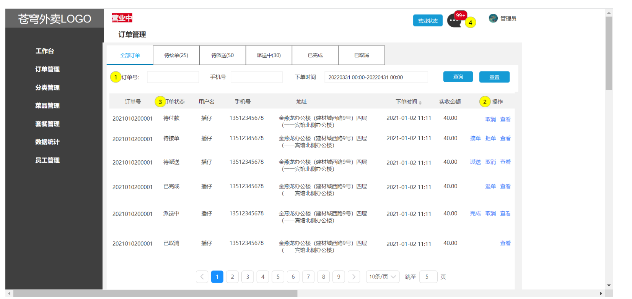This screenshot has height=299, width=632.
Task: Click the vertical scrollbar thumb
Action: 609,53
